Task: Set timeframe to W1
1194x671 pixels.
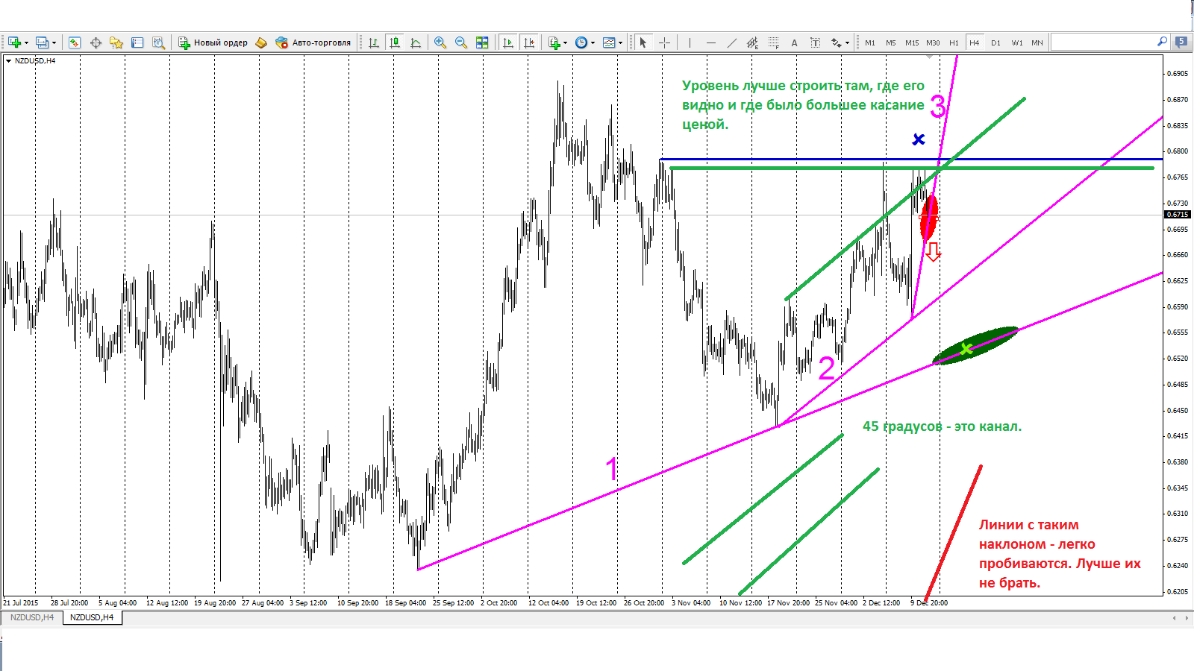Action: [x=1016, y=42]
